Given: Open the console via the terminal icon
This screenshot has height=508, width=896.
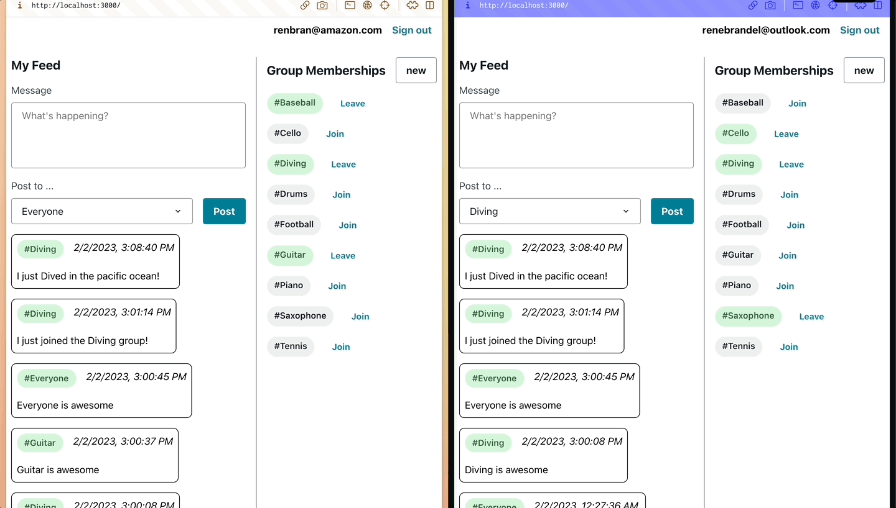Looking at the screenshot, I should (350, 5).
